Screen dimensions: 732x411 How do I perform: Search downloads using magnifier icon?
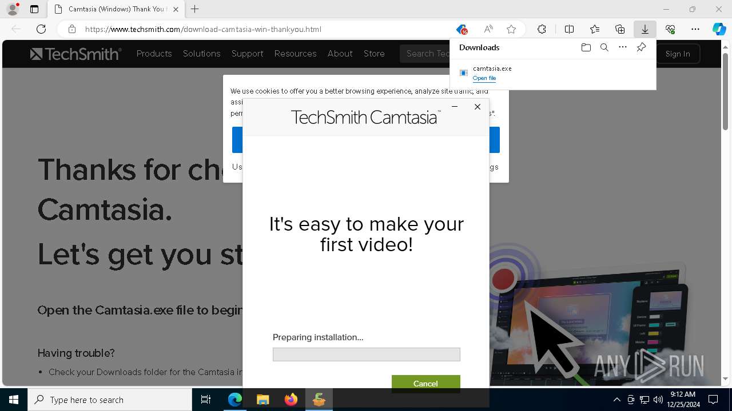point(604,47)
